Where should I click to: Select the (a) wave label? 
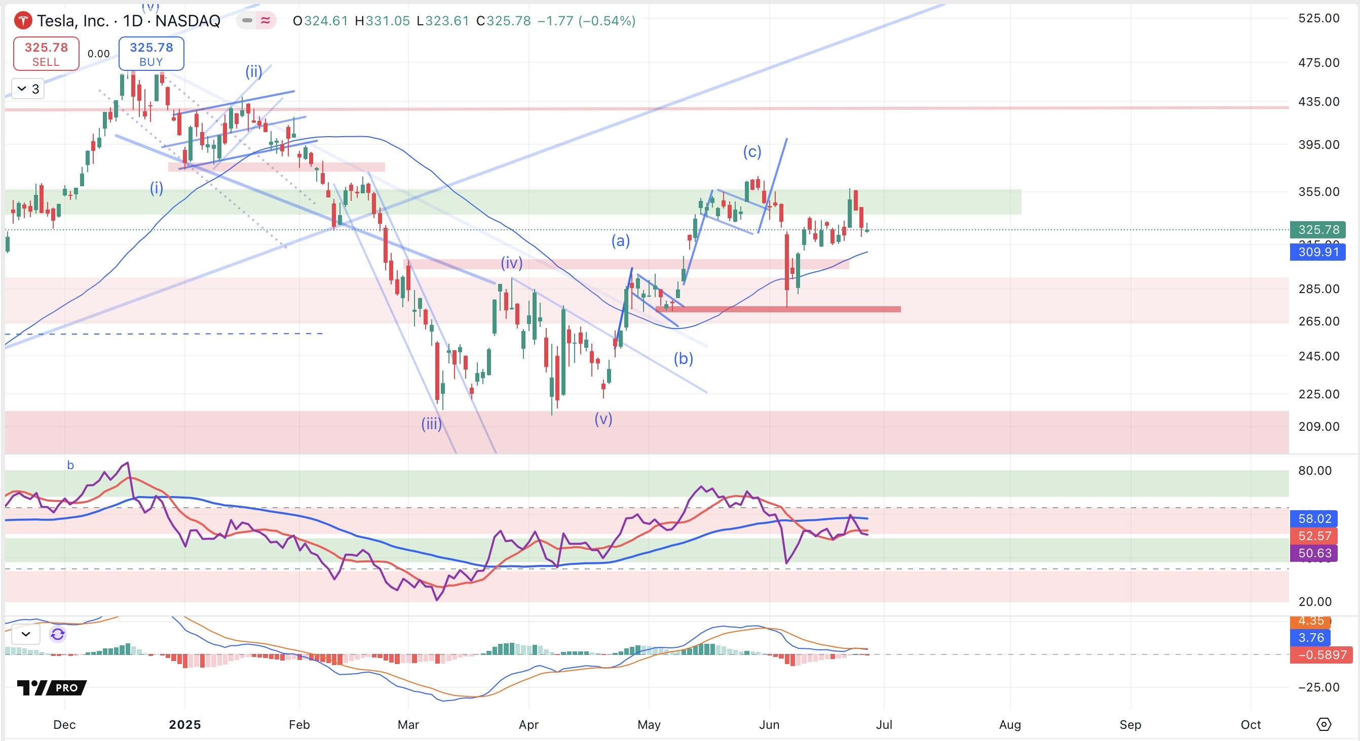[620, 241]
